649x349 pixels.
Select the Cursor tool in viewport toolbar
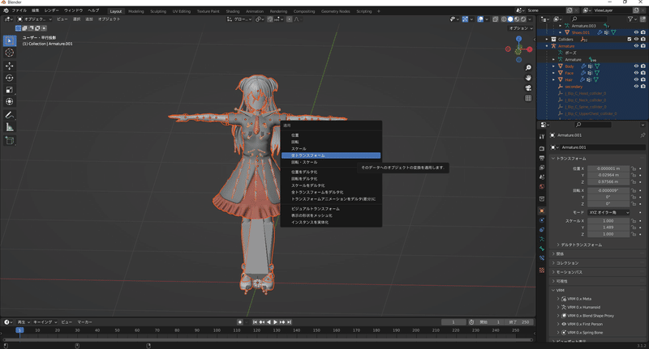point(10,53)
